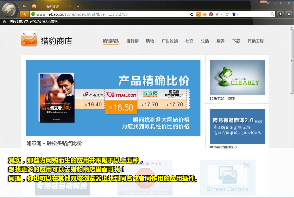294x198 pixels.
Task: Open the 购物 category
Action: click(150, 41)
